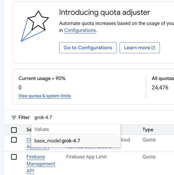Open the Configurations inline link
Image resolution: width=174 pixels, height=175 pixels.
tap(80, 30)
